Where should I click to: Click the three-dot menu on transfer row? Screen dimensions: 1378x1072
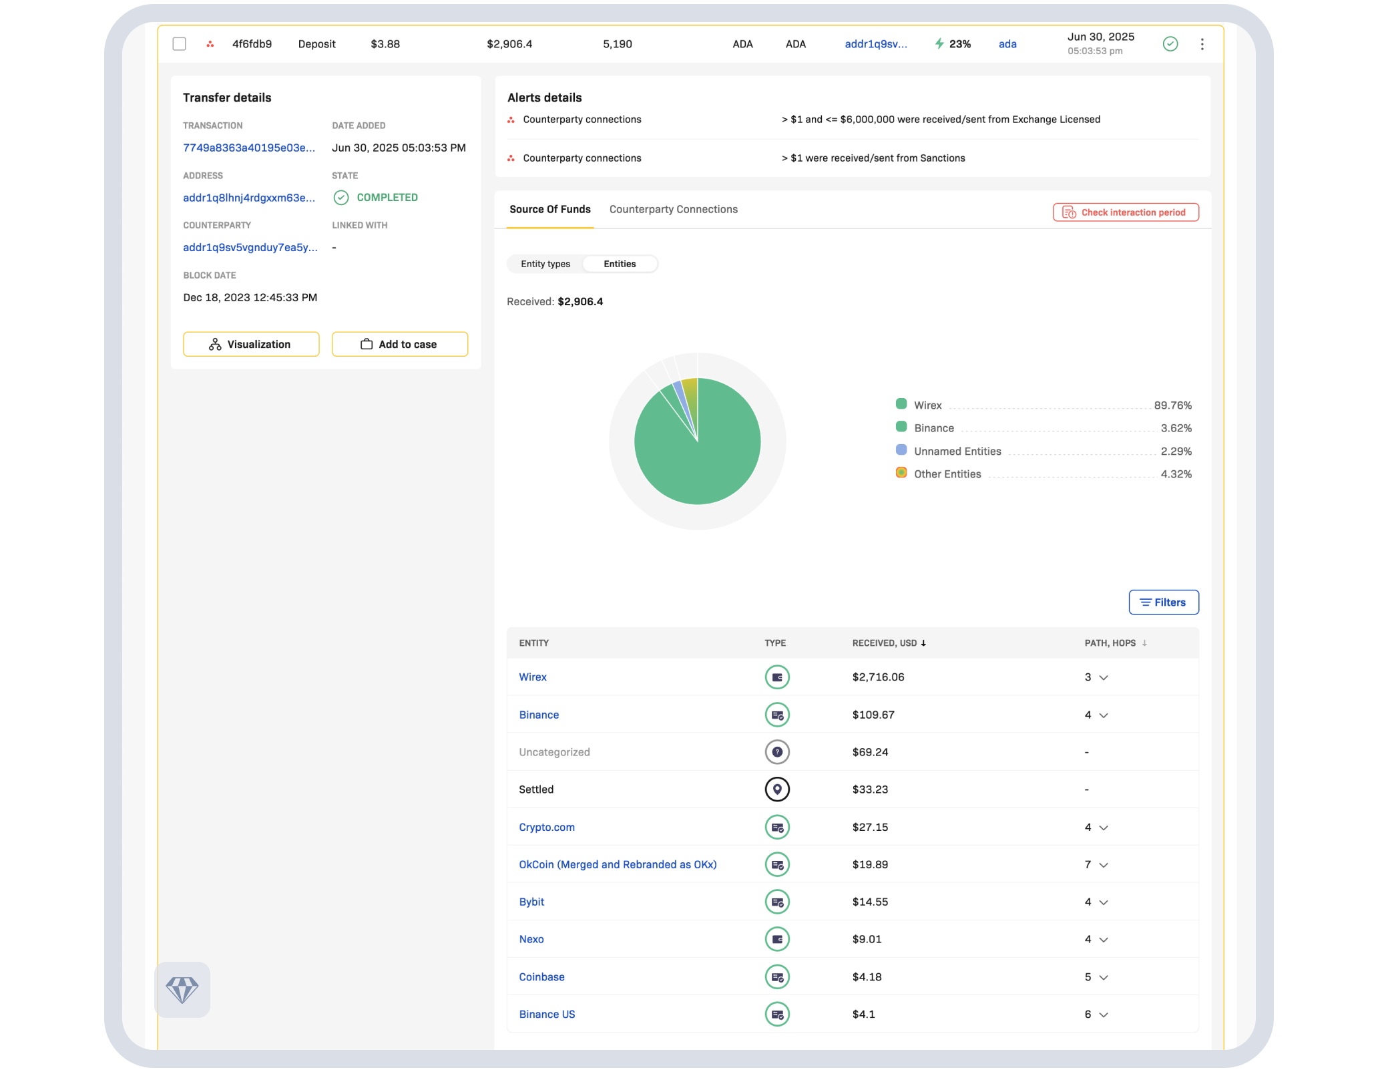(1202, 44)
